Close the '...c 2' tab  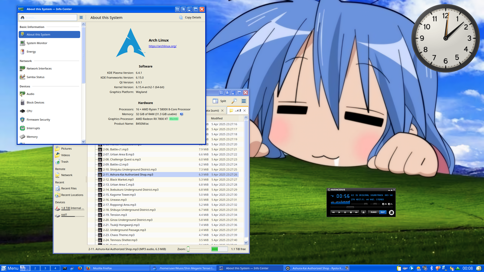[x=245, y=111]
